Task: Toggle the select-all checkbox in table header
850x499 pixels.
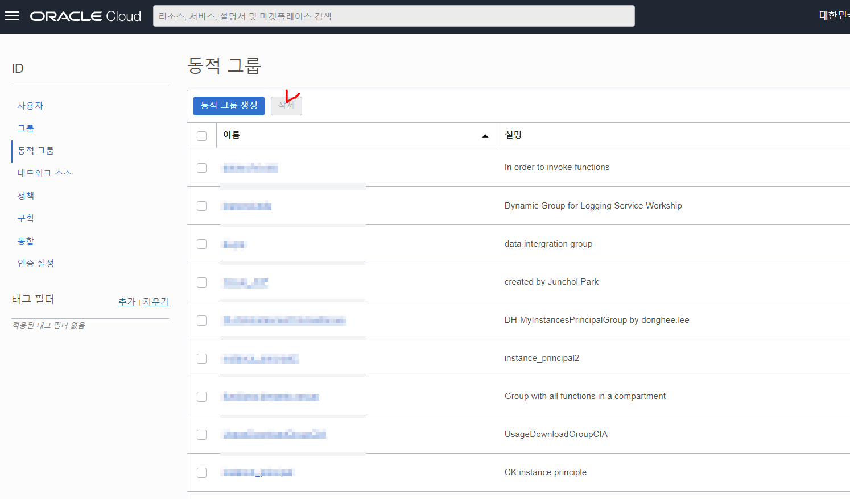Action: pyautogui.click(x=201, y=136)
